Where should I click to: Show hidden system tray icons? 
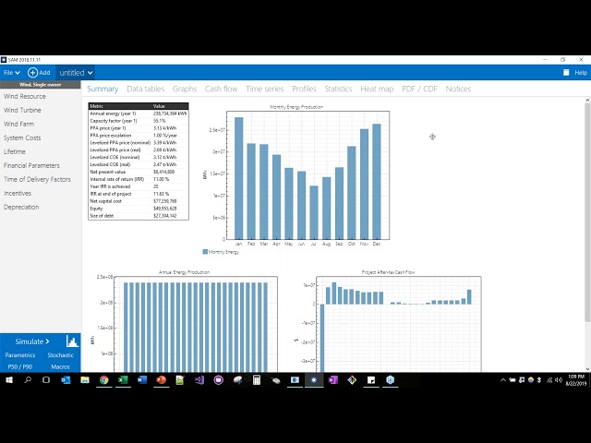tap(502, 380)
